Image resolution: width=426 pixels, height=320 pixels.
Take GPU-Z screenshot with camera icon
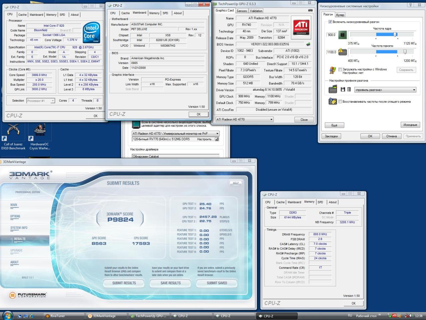[311, 10]
